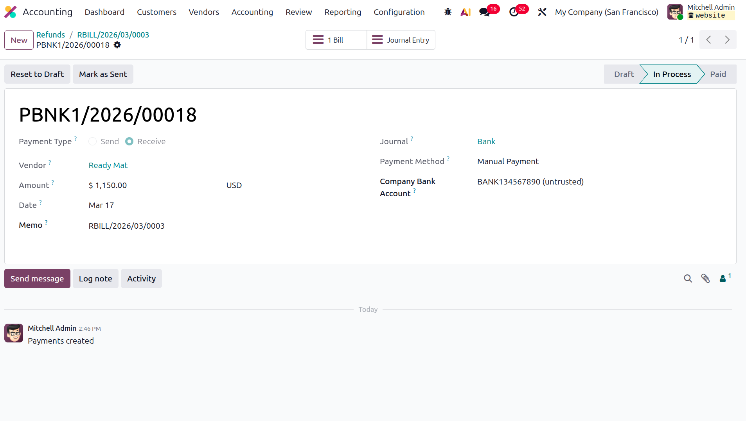Open the gear actions menu beside PBNK1/2026/00018

pyautogui.click(x=117, y=45)
